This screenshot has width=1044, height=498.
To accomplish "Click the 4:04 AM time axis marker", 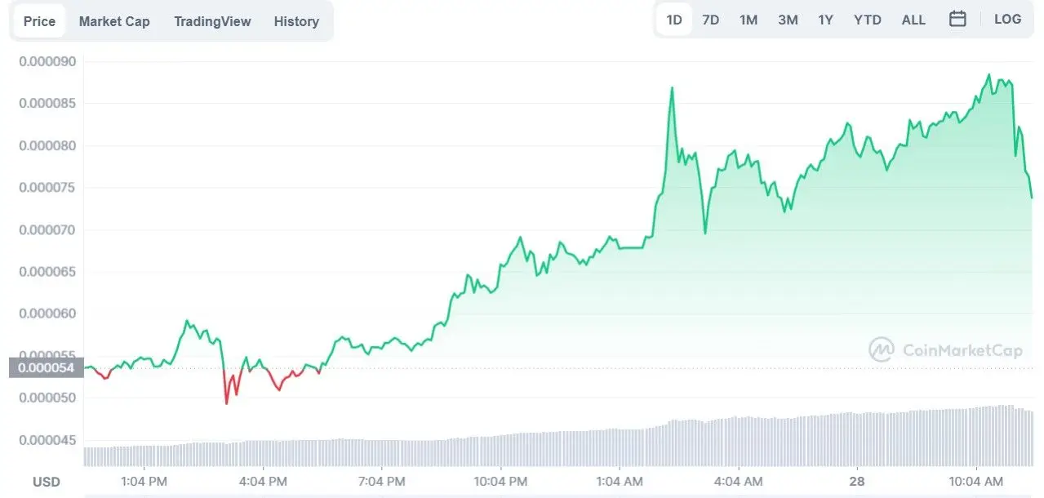I will coord(739,482).
